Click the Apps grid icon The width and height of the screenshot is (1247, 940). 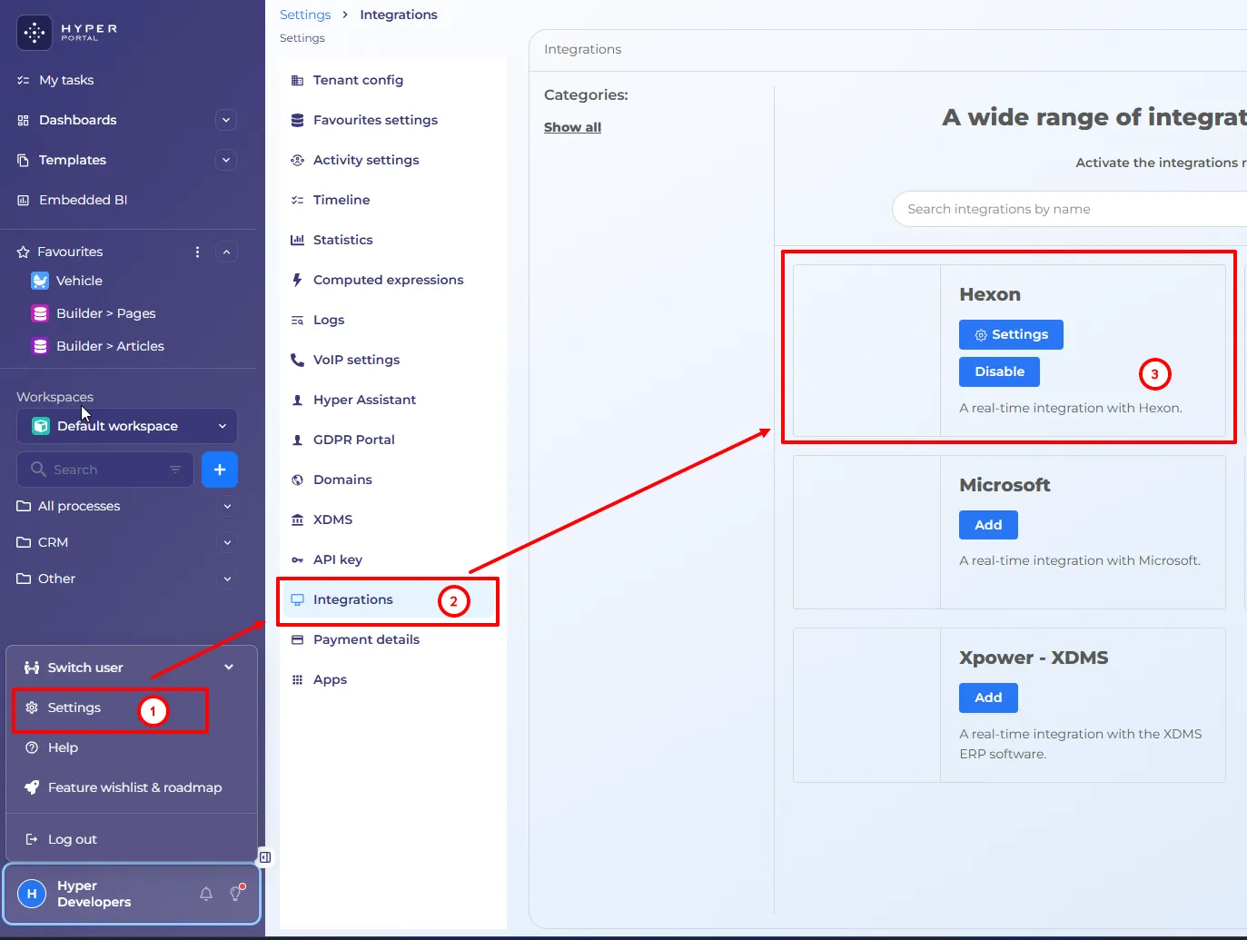tap(297, 679)
